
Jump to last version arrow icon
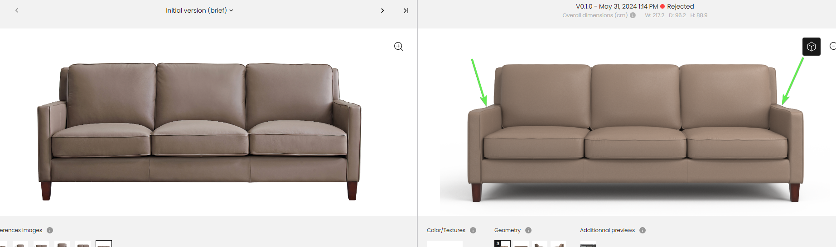(406, 10)
